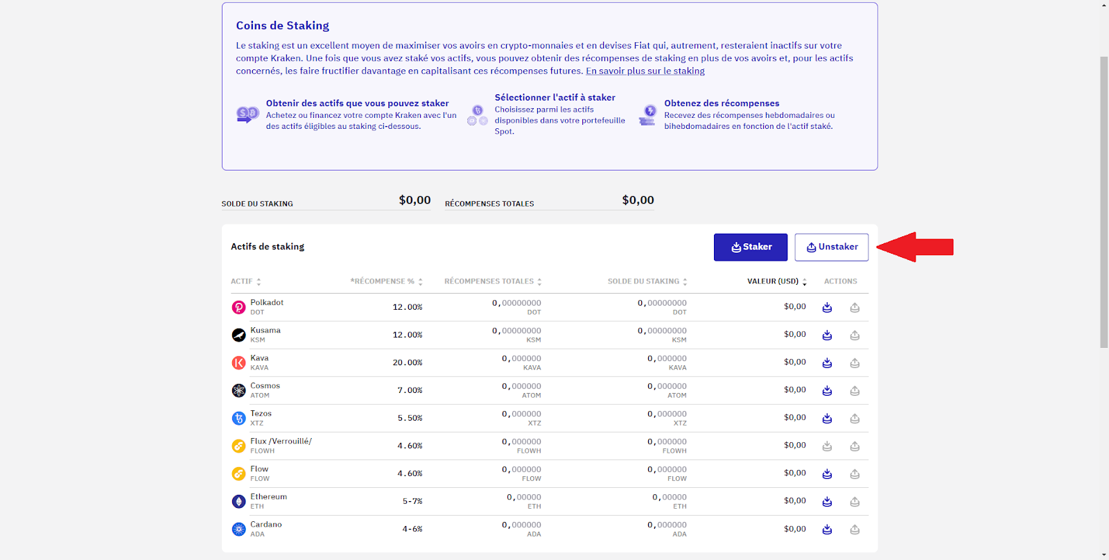Click the Kusama coin logo
This screenshot has width=1109, height=560.
click(238, 335)
